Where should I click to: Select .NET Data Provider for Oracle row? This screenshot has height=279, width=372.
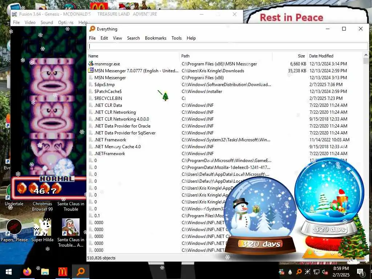pyautogui.click(x=225, y=126)
